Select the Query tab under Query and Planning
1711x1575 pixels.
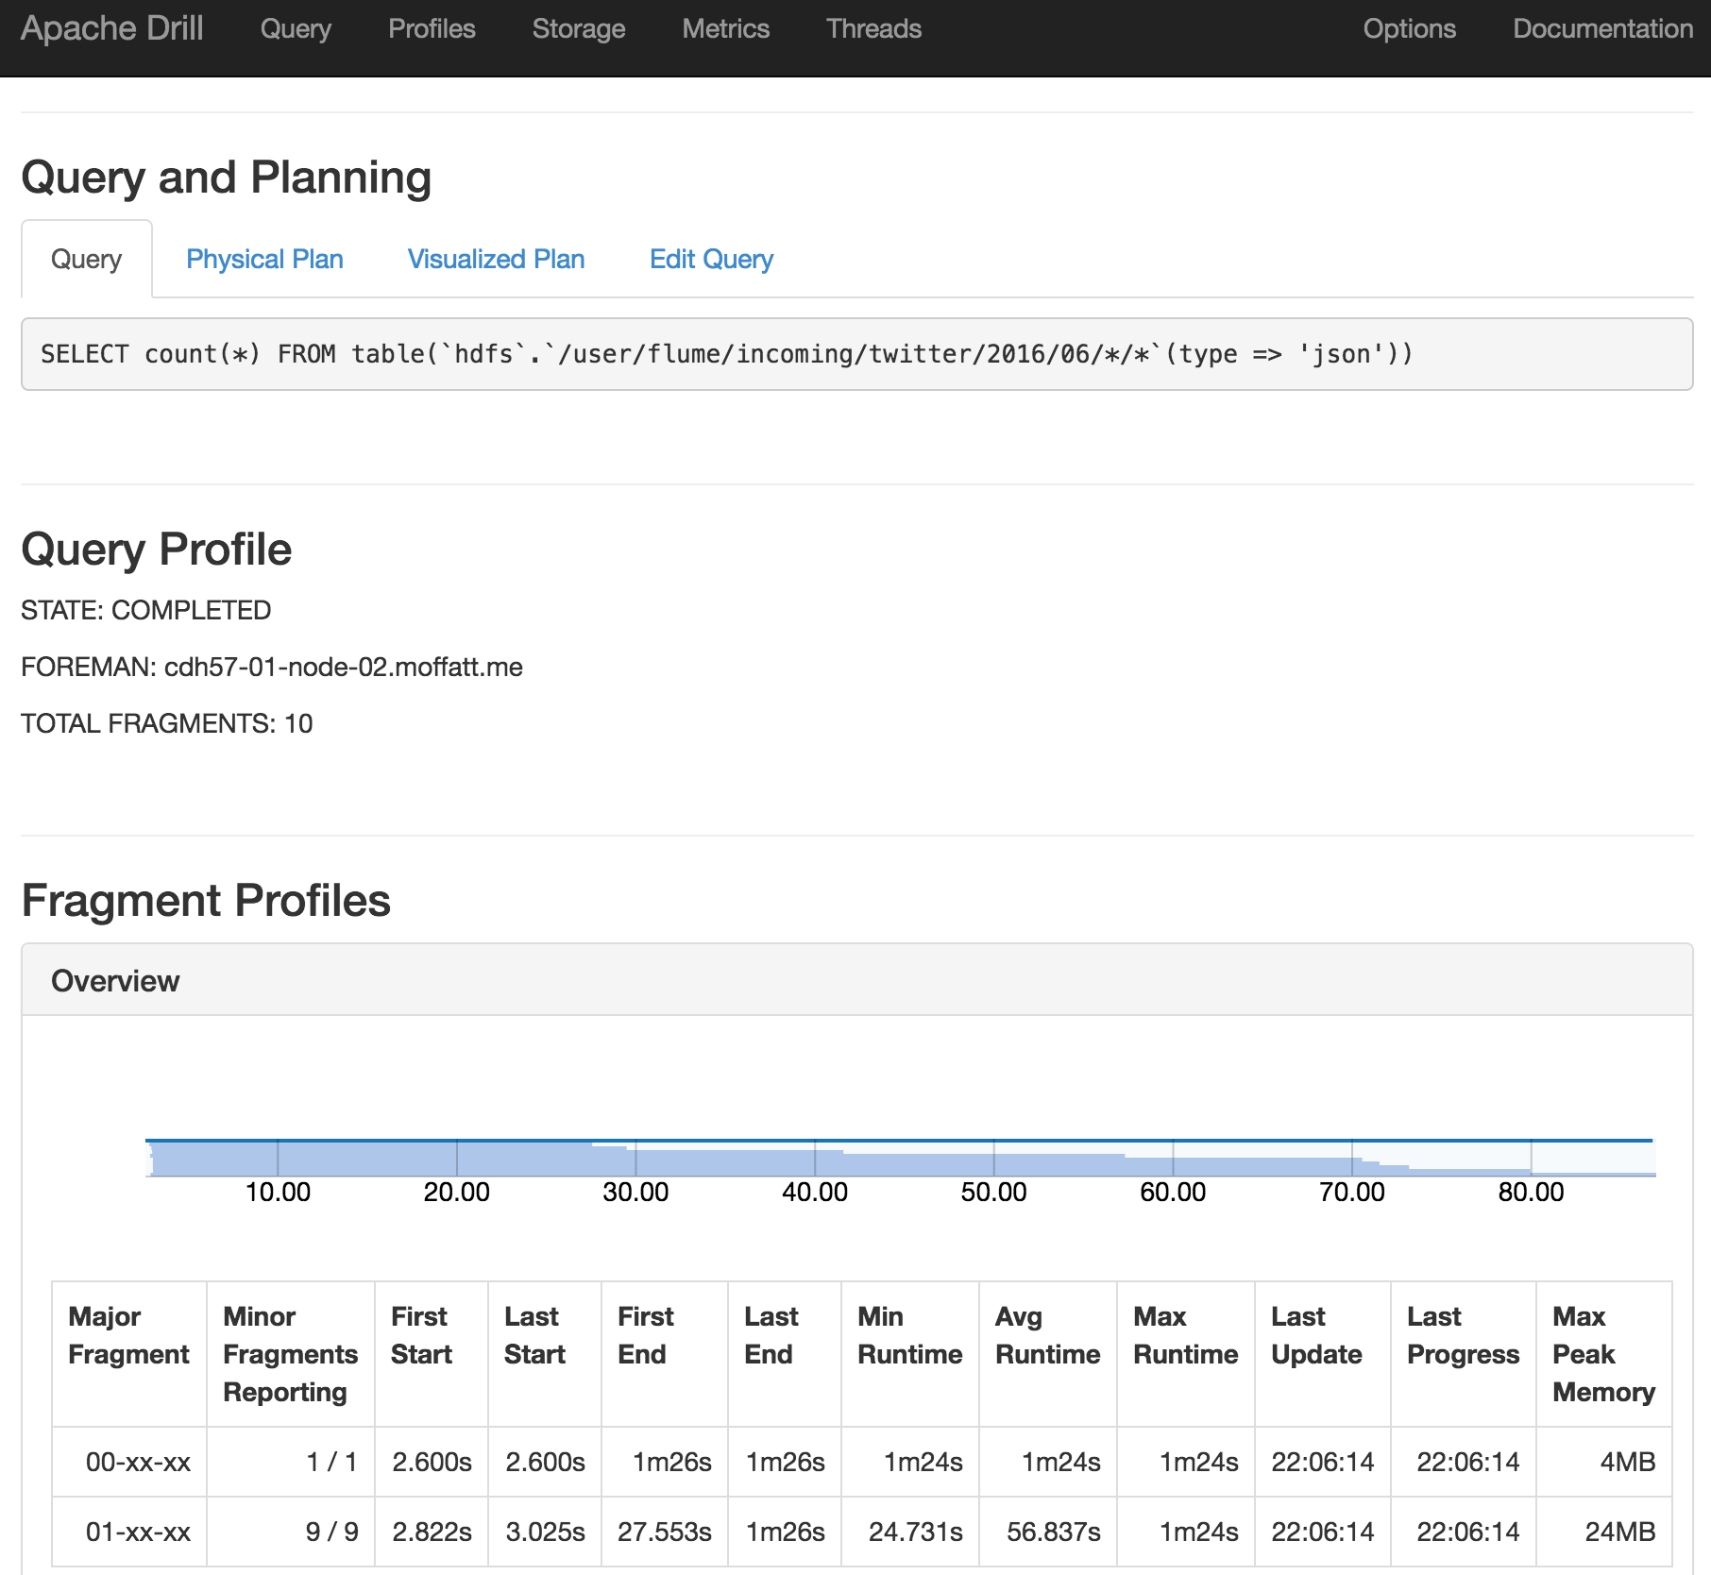click(x=86, y=259)
